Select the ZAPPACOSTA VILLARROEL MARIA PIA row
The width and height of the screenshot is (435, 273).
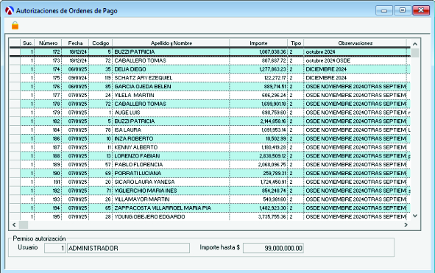[x=210, y=208]
